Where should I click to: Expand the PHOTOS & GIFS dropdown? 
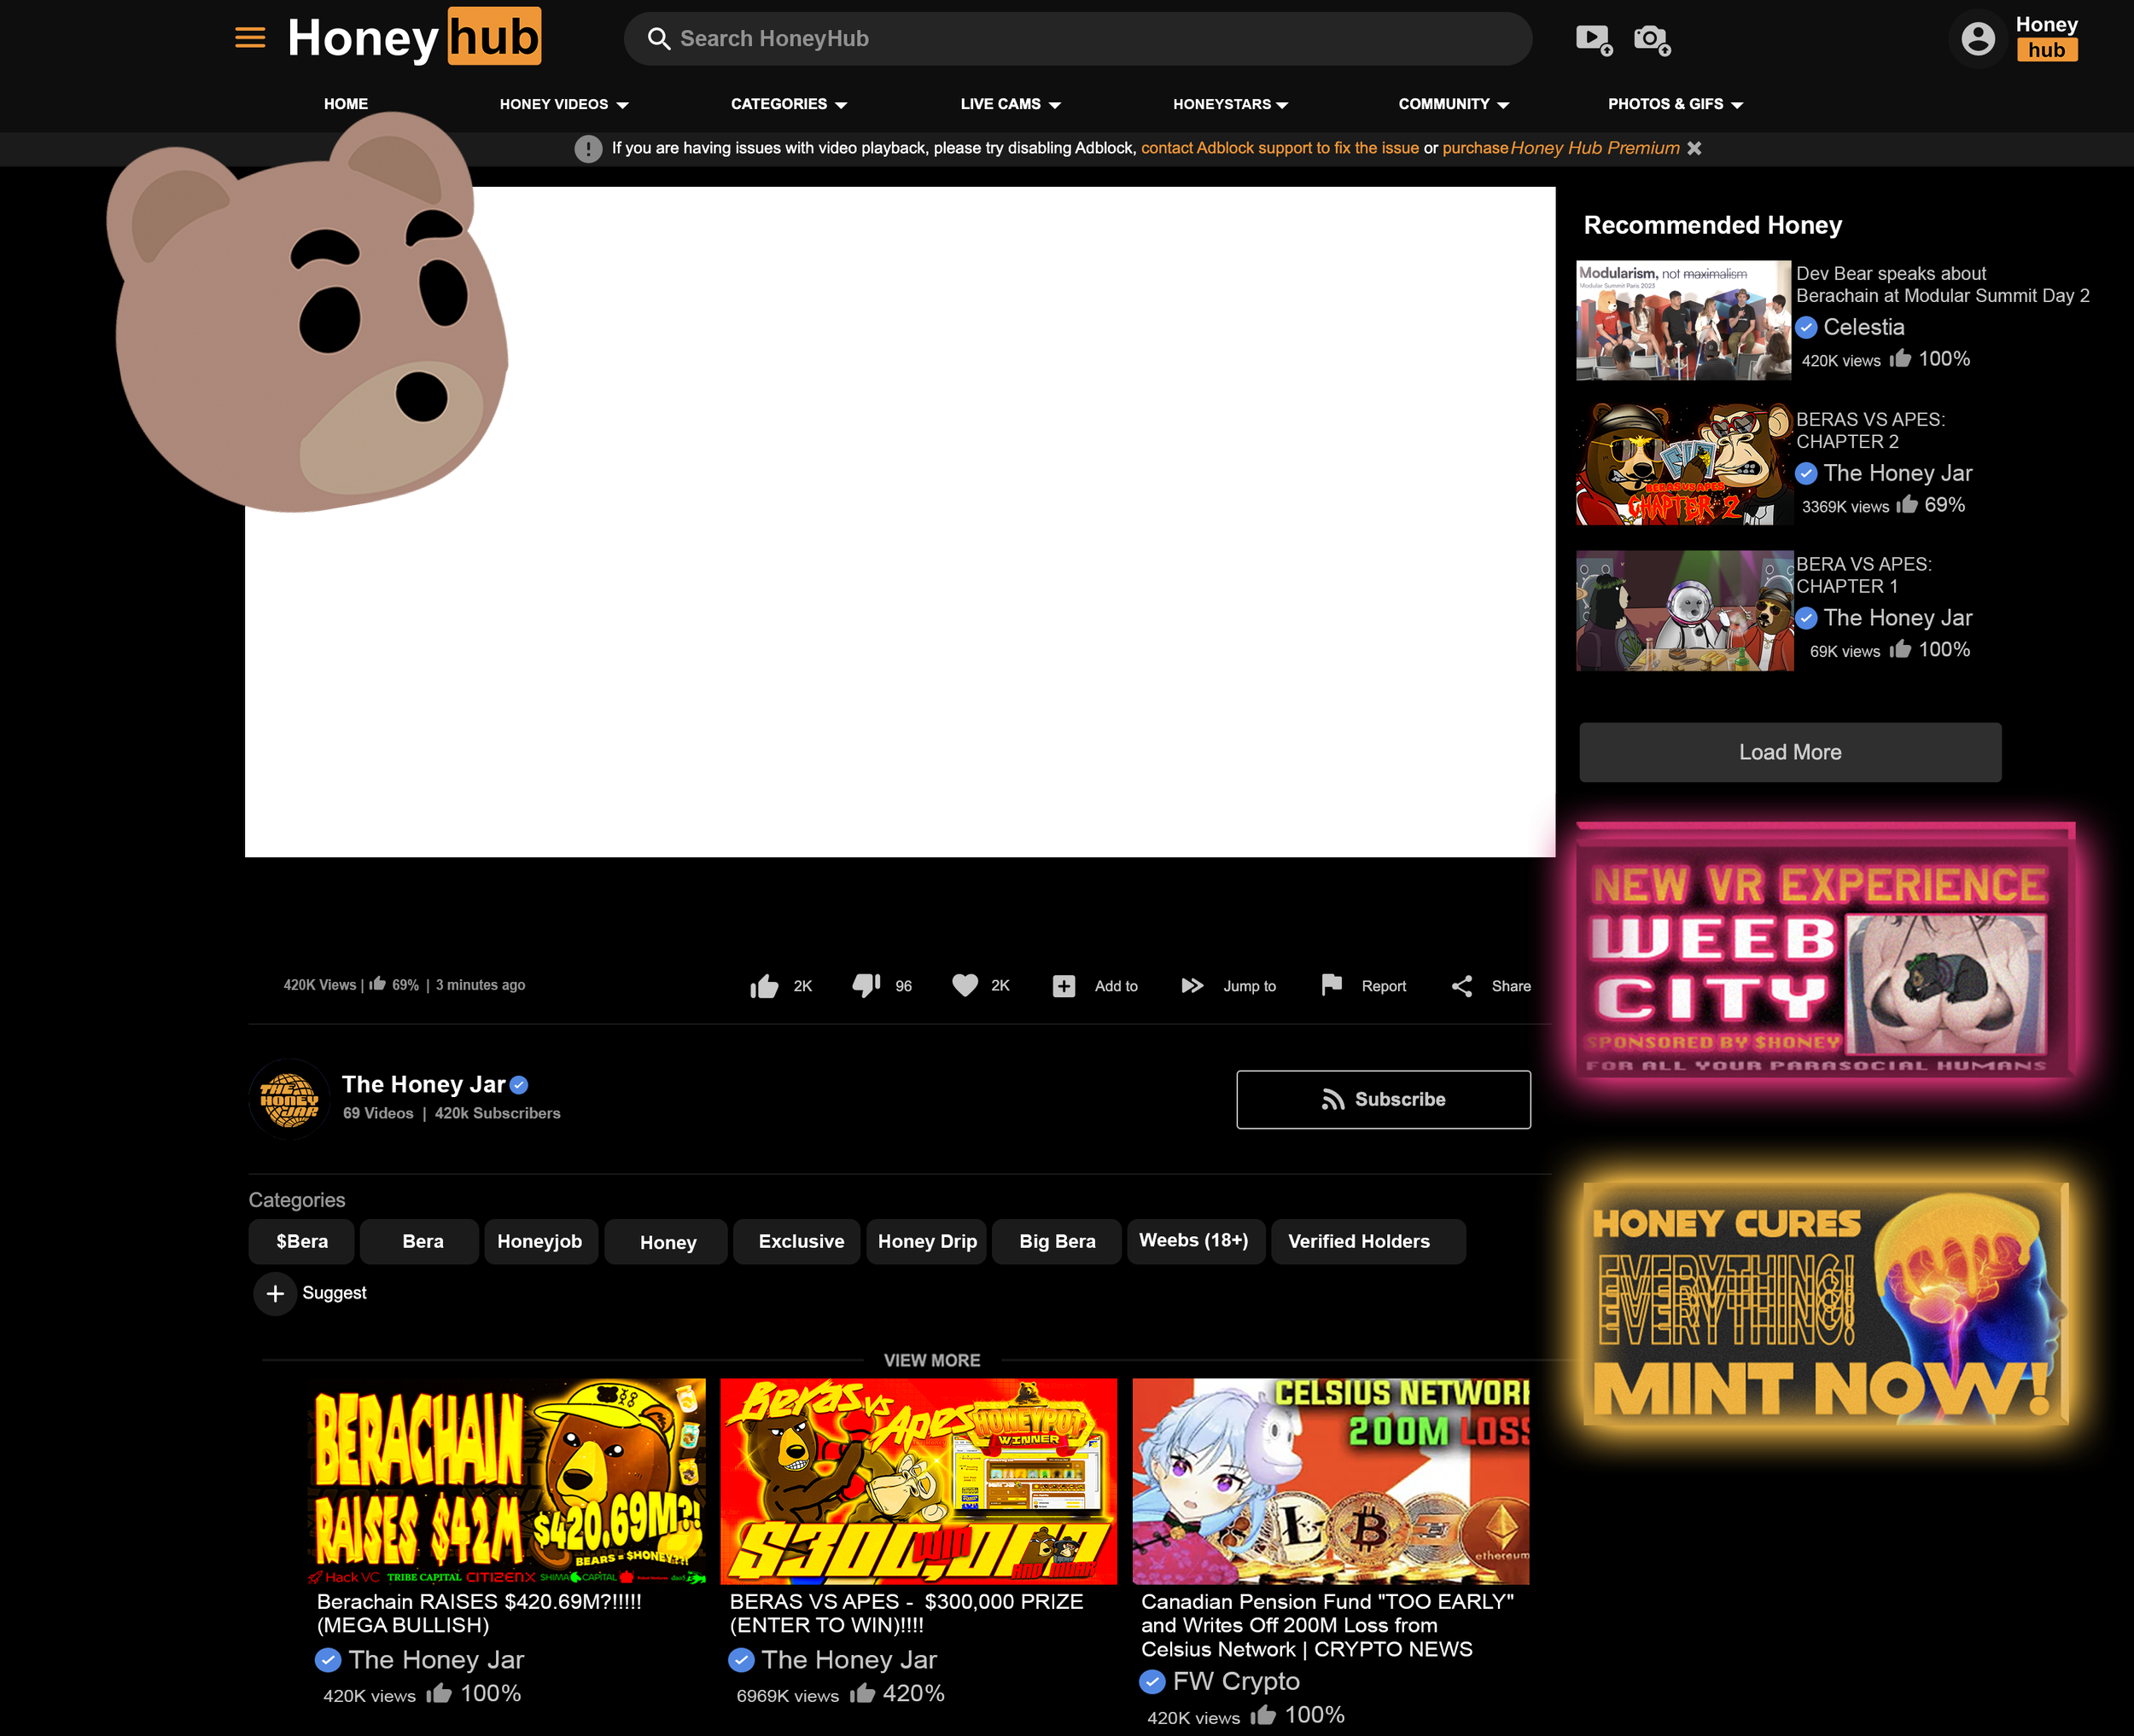pos(1676,104)
